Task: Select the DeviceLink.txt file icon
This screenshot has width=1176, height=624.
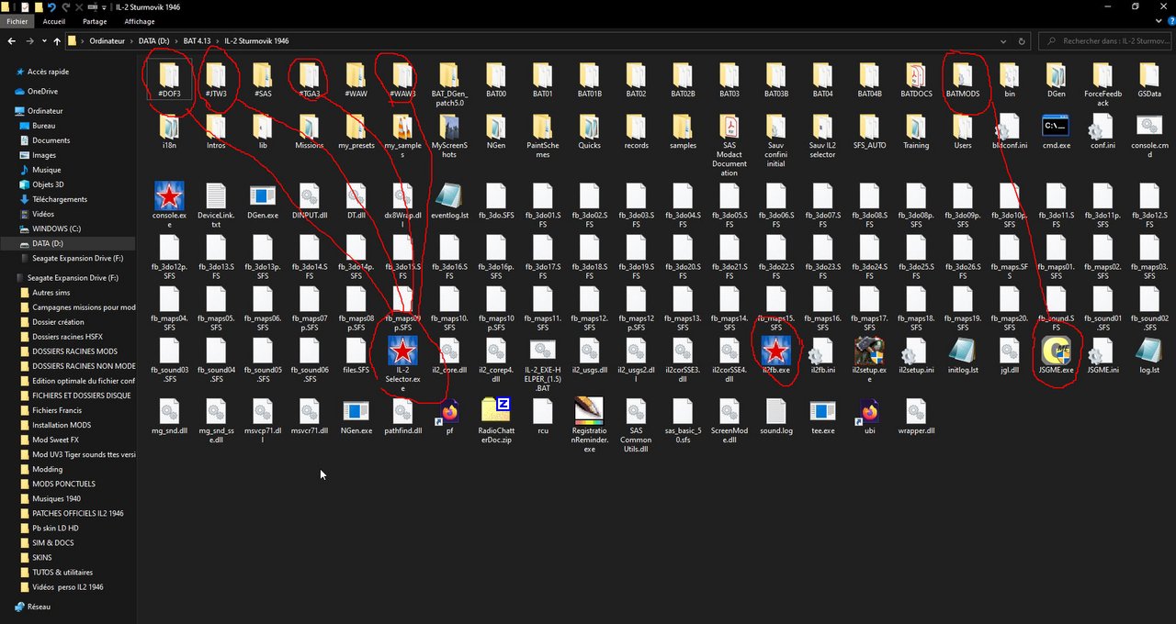Action: pyautogui.click(x=216, y=195)
